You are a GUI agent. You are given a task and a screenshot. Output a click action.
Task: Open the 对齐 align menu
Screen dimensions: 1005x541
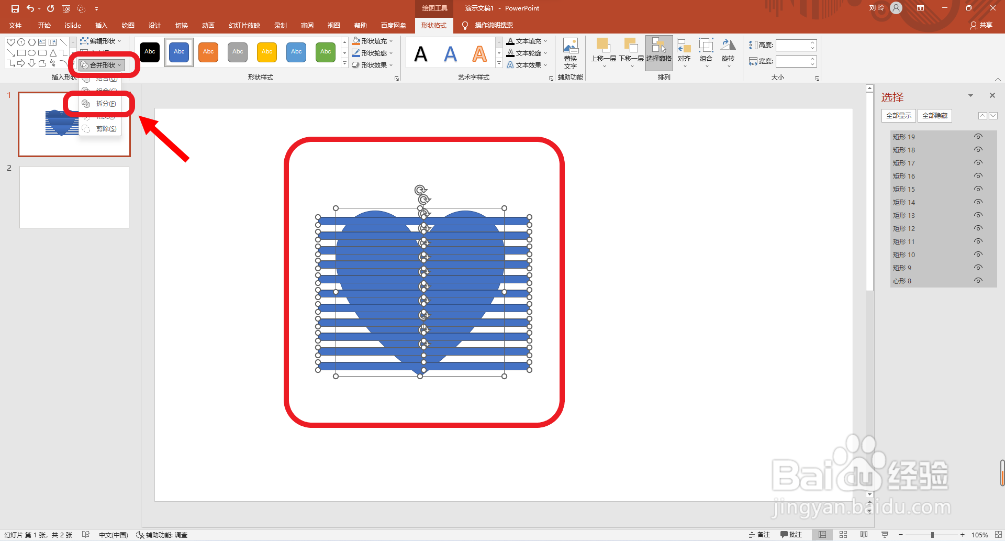coord(684,53)
